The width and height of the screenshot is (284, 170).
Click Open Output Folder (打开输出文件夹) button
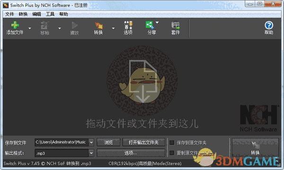point(143,142)
